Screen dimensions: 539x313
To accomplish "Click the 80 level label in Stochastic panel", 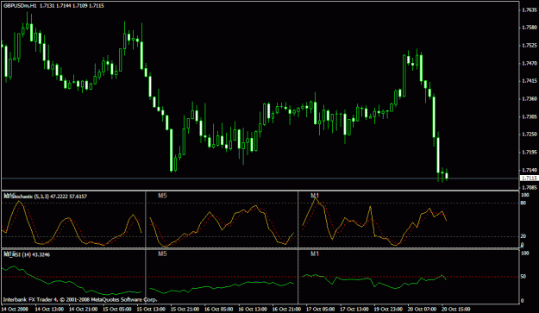I will pos(523,203).
